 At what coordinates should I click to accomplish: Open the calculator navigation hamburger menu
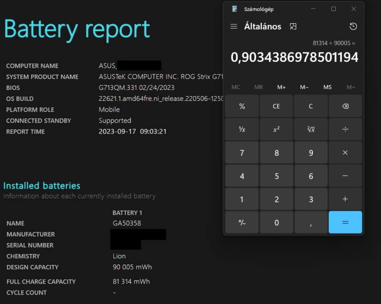(x=233, y=26)
